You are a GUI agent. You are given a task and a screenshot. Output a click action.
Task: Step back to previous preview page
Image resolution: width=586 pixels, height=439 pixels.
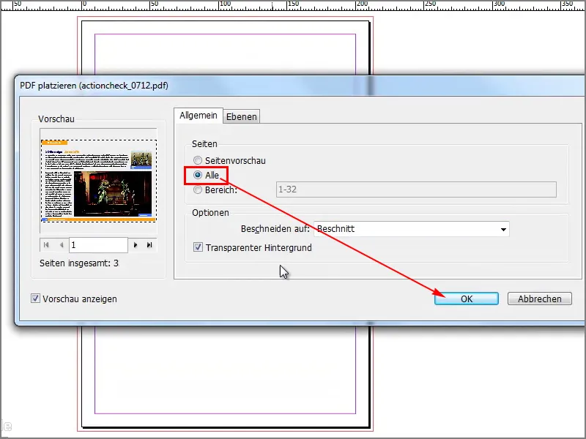pyautogui.click(x=62, y=245)
